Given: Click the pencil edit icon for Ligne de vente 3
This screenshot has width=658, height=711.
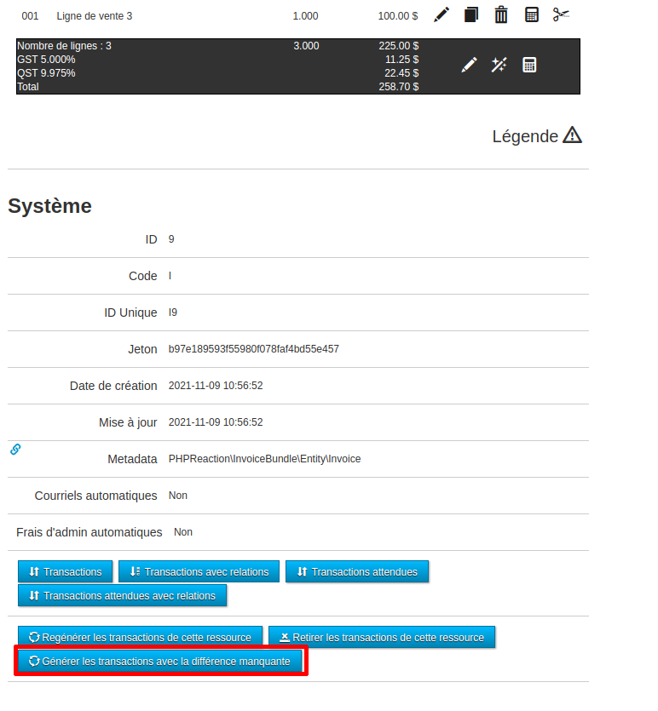Looking at the screenshot, I should [441, 15].
